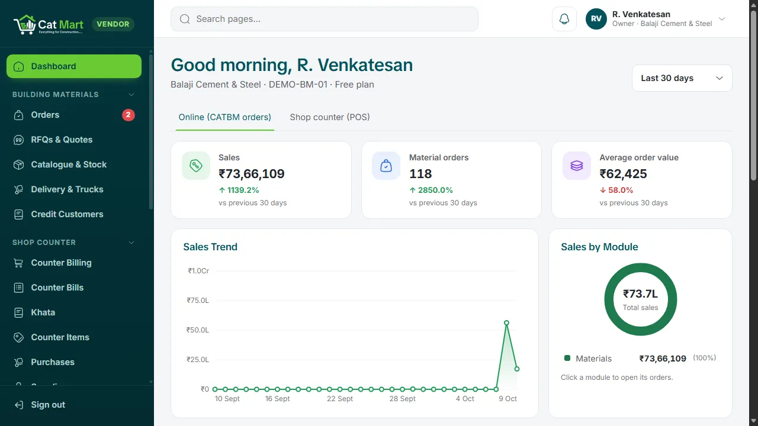Click the Counter Bills list icon

(x=19, y=288)
